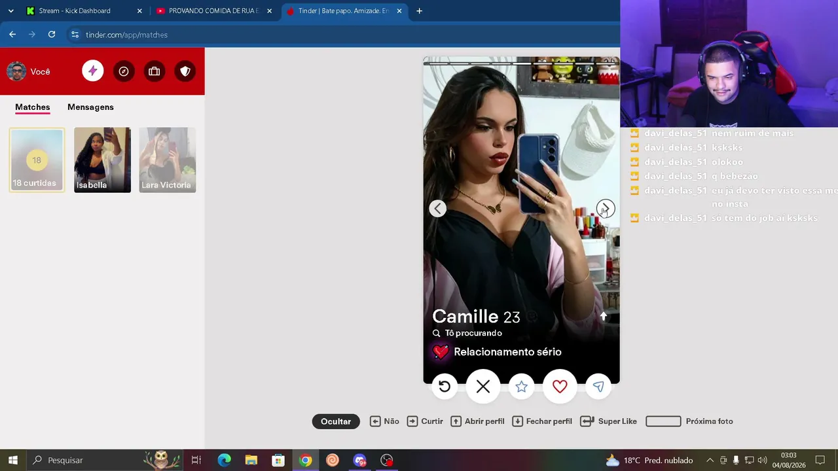Open the volume control in the tray
Image resolution: width=838 pixels, height=471 pixels.
click(762, 461)
